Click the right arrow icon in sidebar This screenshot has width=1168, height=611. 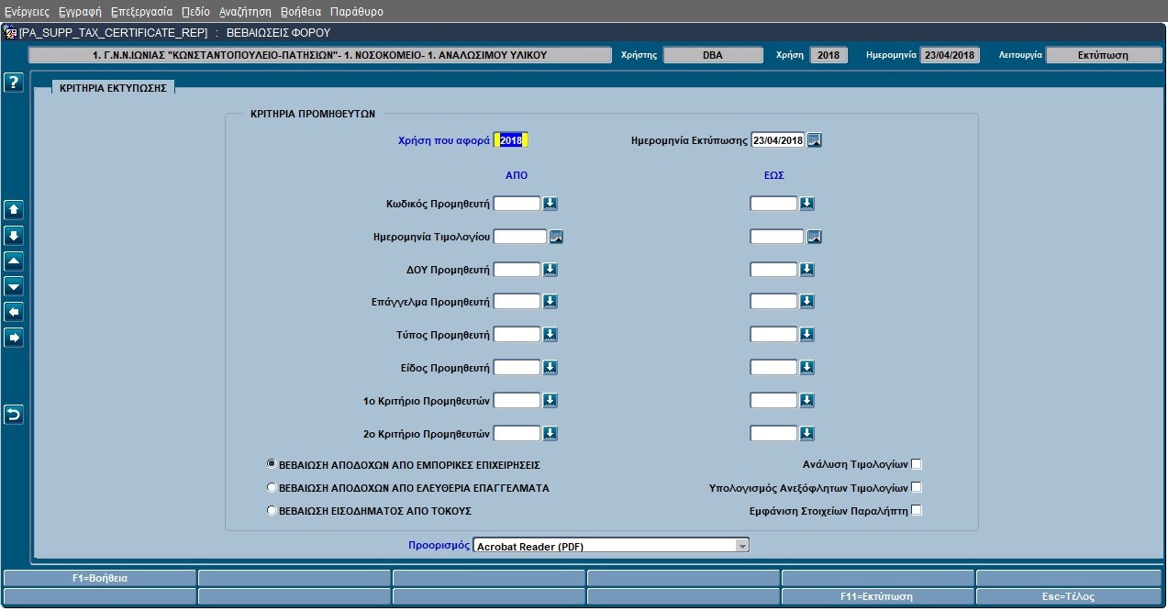[x=14, y=339]
